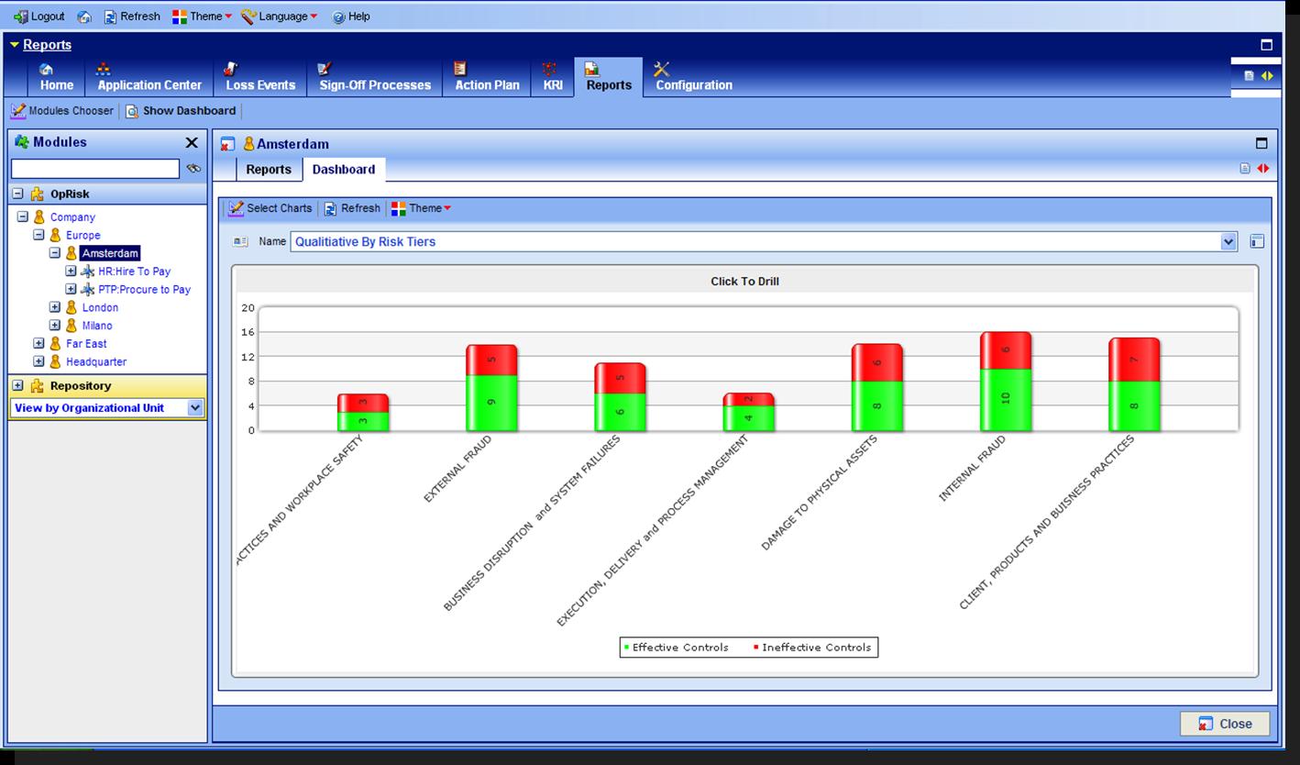Image resolution: width=1300 pixels, height=765 pixels.
Task: Select Far East in the tree
Action: [x=86, y=344]
